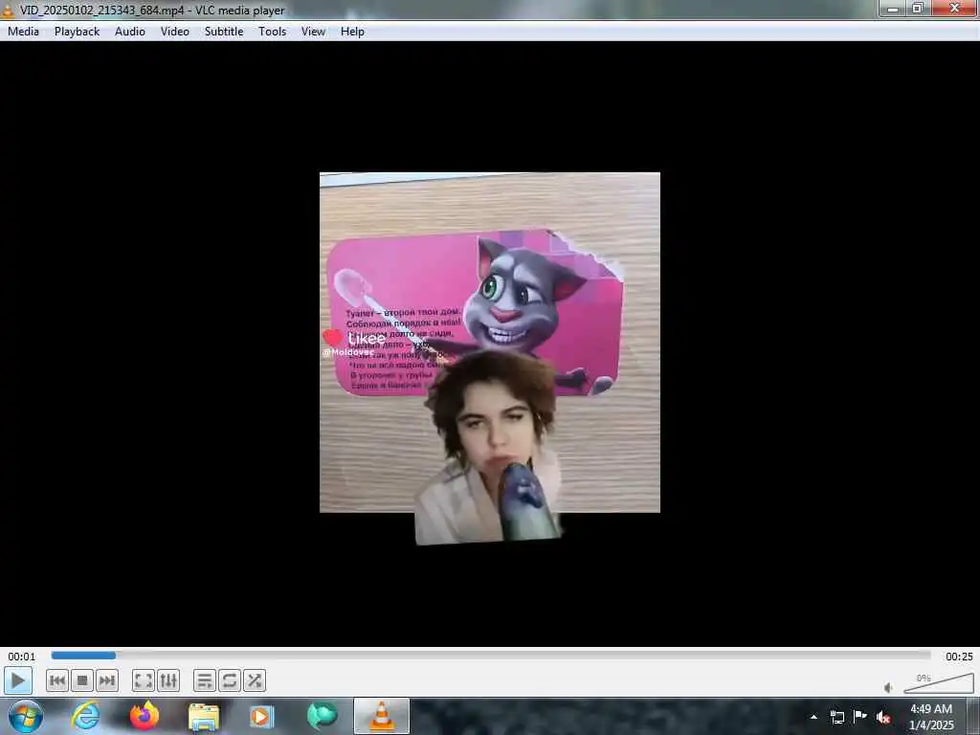Click the VLC cone title bar icon
The width and height of the screenshot is (980, 735).
(8, 10)
